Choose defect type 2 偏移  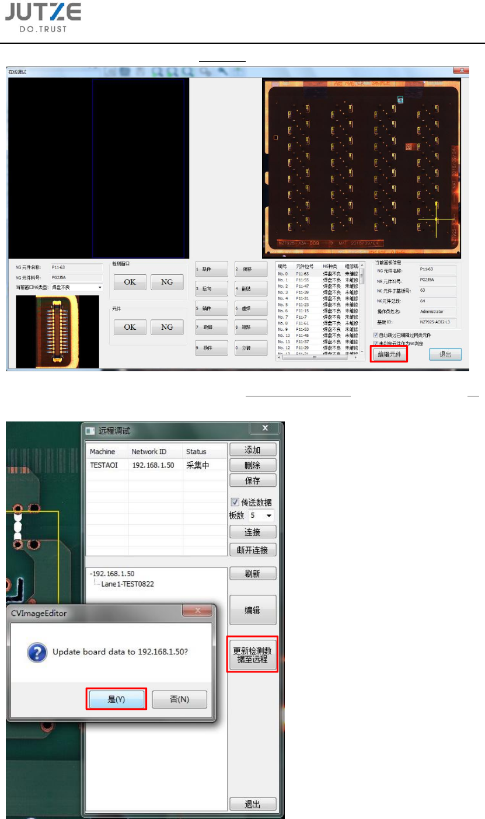[250, 269]
